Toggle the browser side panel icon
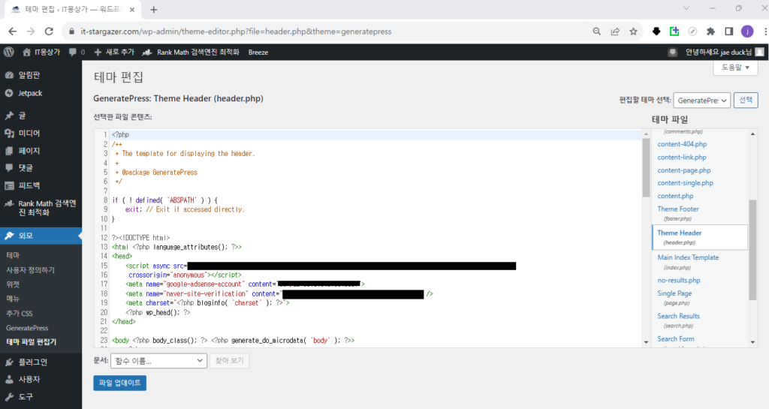 (728, 32)
